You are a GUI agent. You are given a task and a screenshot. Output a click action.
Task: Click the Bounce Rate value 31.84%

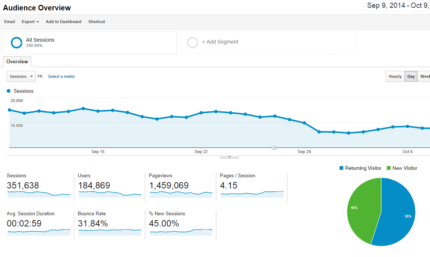[93, 223]
